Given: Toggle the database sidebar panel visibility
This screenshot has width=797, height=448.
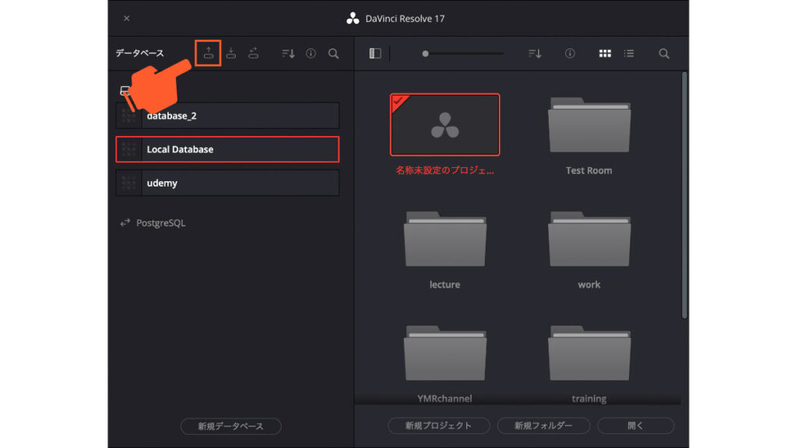Looking at the screenshot, I should coord(375,54).
